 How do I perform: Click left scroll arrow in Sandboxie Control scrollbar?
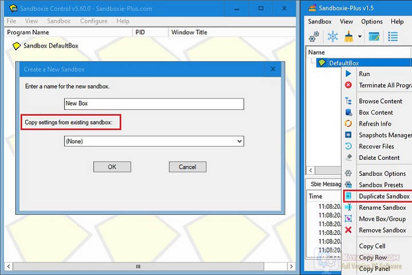(x=9, y=266)
